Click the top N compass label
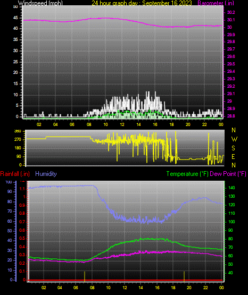Screen dimensions: 248x295 point(234,130)
